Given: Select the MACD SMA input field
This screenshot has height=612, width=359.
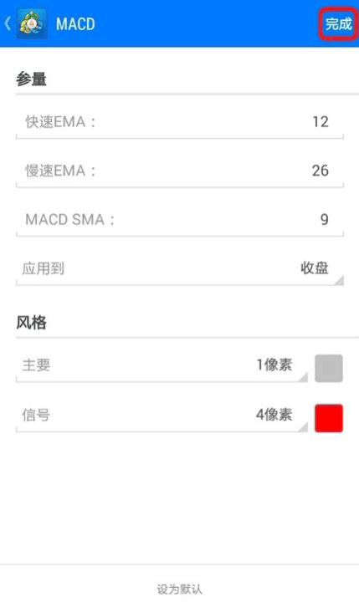Looking at the screenshot, I should (x=180, y=220).
